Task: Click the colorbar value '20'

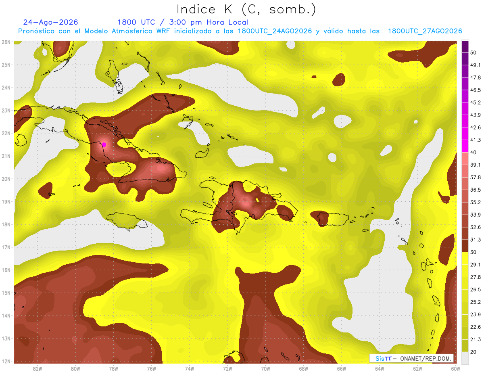Action: [x=474, y=352]
